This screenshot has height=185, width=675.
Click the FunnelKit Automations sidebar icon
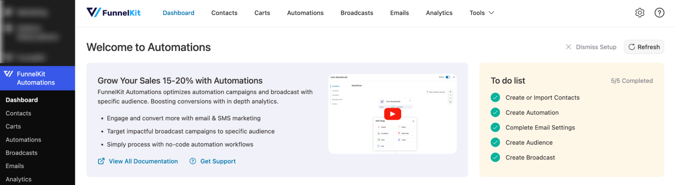pos(8,74)
